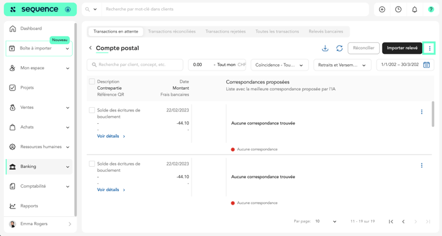Open Emma Rogers profile arrow
Viewport: 442px width, 236px height.
point(69,224)
